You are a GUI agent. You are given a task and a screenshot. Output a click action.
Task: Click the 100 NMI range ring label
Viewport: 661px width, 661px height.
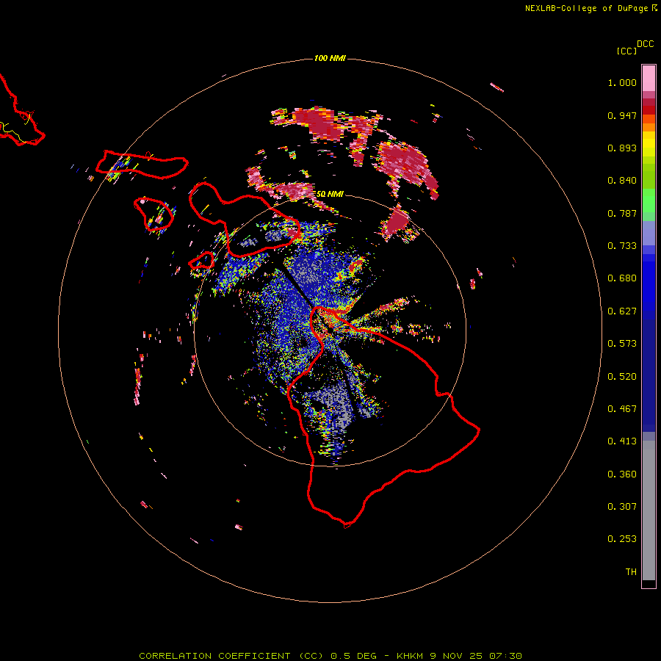point(330,58)
